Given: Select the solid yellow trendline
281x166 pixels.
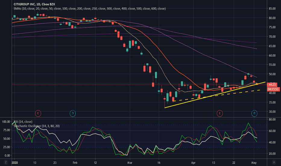Looking at the screenshot, I should (215, 95).
